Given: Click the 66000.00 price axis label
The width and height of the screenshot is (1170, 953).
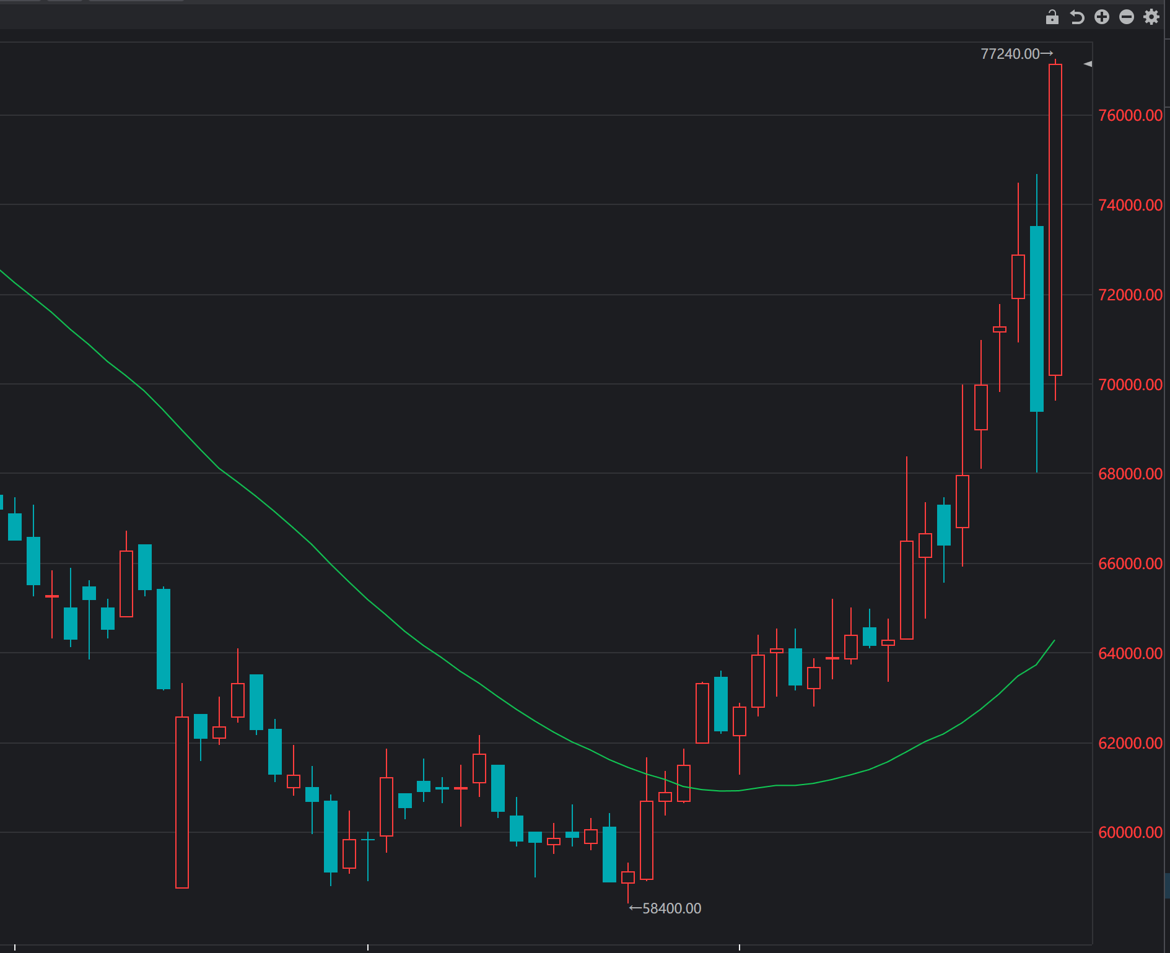Looking at the screenshot, I should pyautogui.click(x=1130, y=564).
